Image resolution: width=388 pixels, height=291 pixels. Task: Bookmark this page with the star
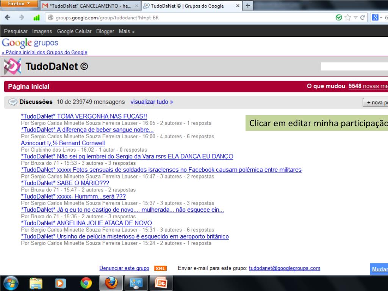click(x=348, y=17)
